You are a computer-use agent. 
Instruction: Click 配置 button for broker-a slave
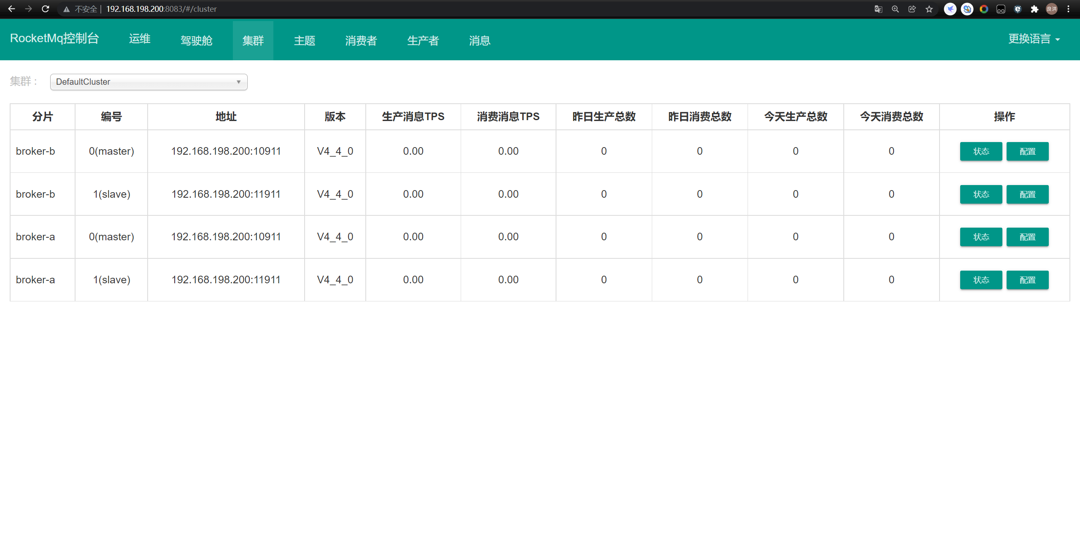(1027, 280)
